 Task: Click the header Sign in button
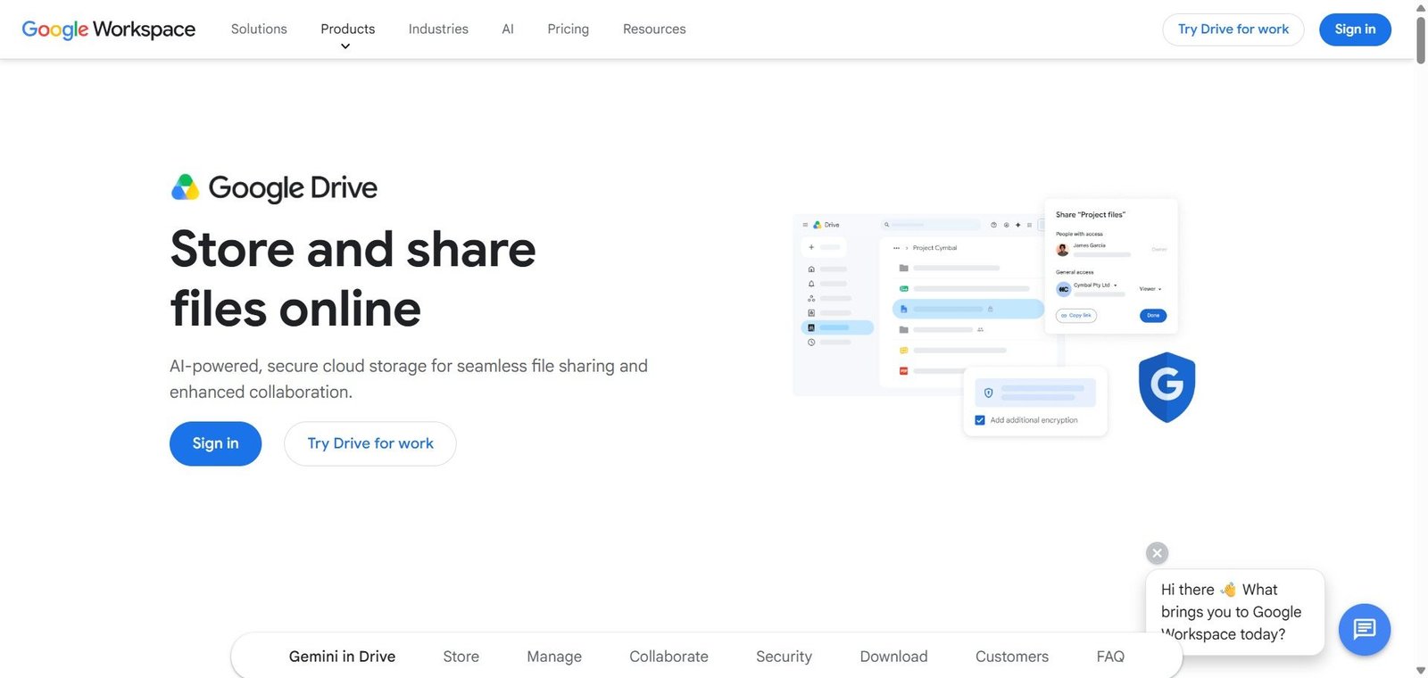[1355, 29]
